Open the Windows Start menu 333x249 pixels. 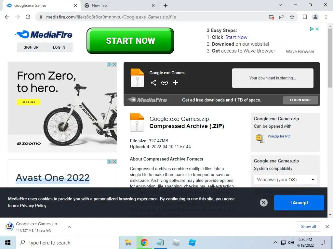[8, 243]
